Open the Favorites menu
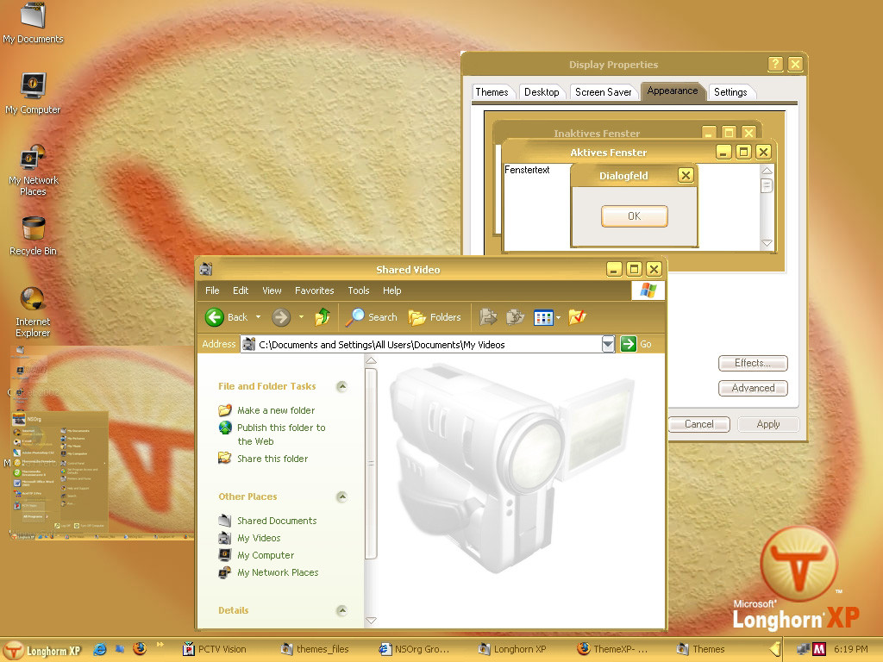The width and height of the screenshot is (883, 662). pos(314,290)
